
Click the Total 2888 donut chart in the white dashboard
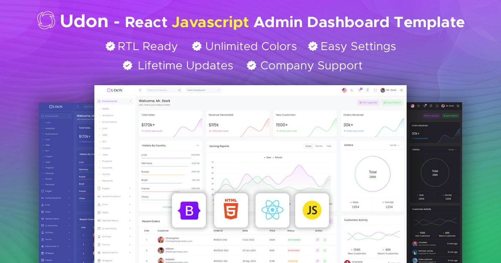(x=372, y=174)
